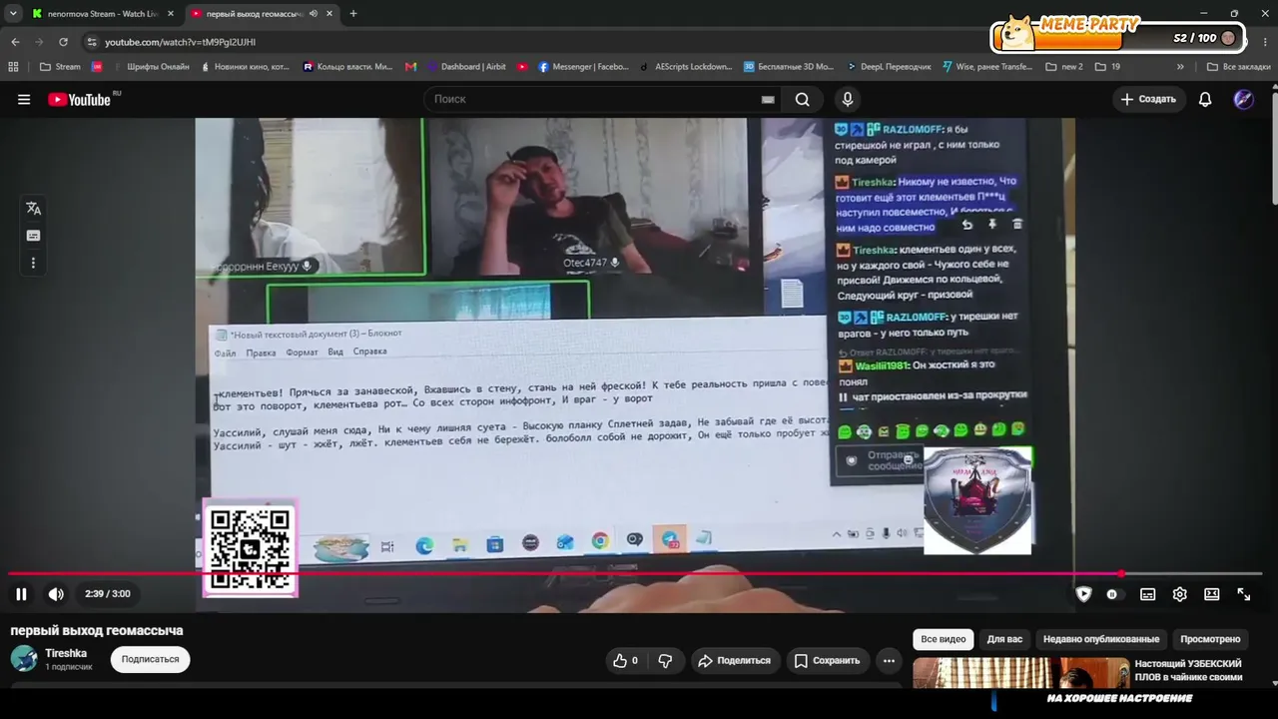Open the account avatar menu
This screenshot has height=719, width=1278.
pyautogui.click(x=1243, y=99)
